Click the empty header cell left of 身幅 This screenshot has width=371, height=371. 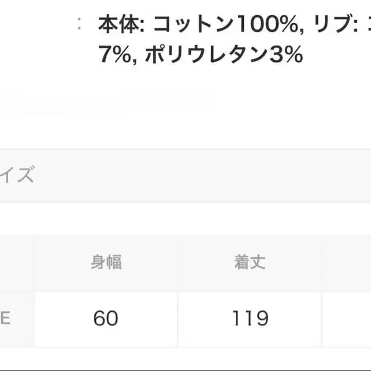coord(16,262)
